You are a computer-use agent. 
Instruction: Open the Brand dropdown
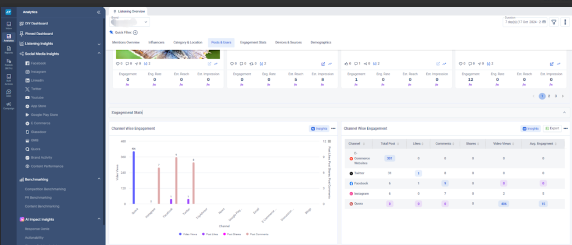[x=130, y=22]
